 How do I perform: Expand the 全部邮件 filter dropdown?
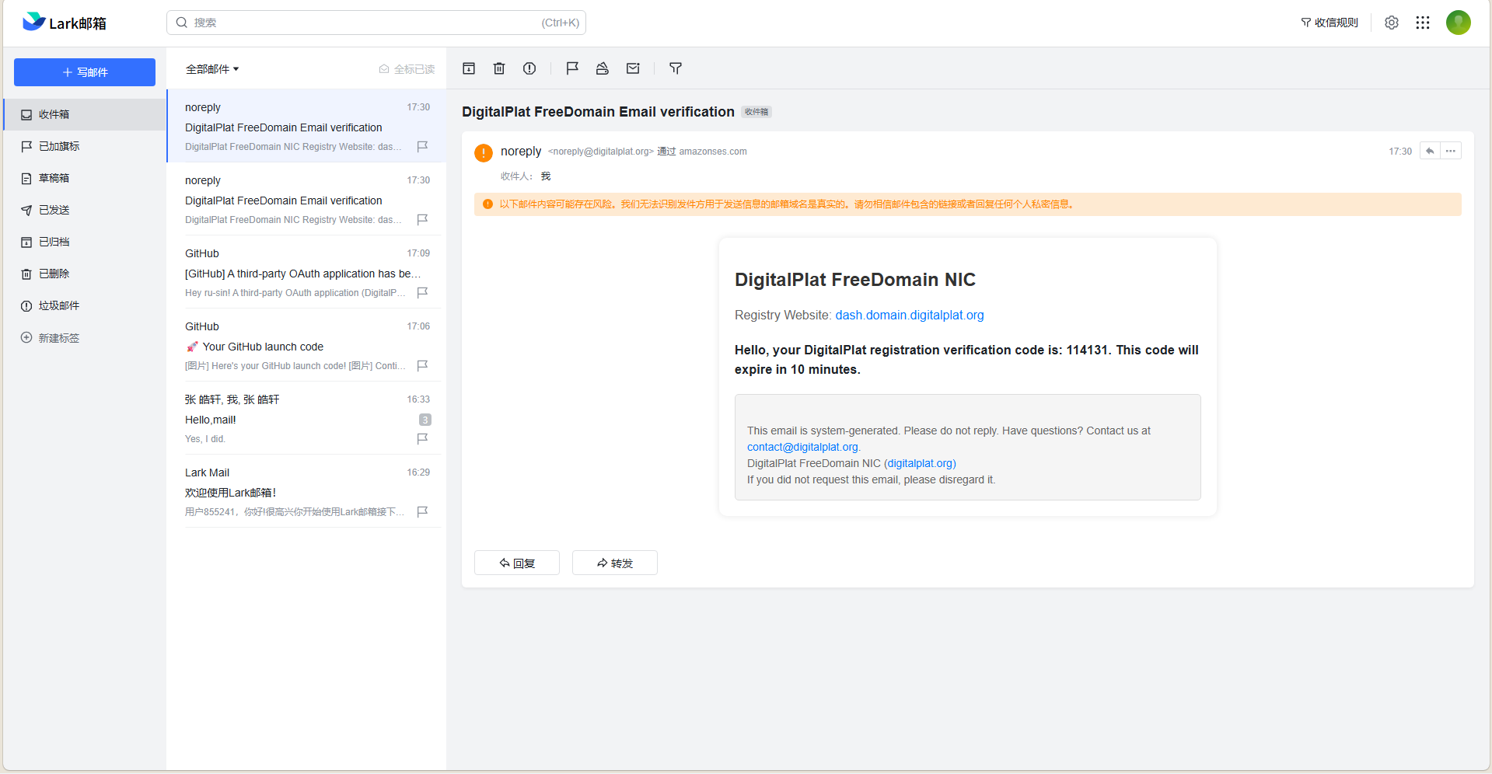pyautogui.click(x=212, y=69)
